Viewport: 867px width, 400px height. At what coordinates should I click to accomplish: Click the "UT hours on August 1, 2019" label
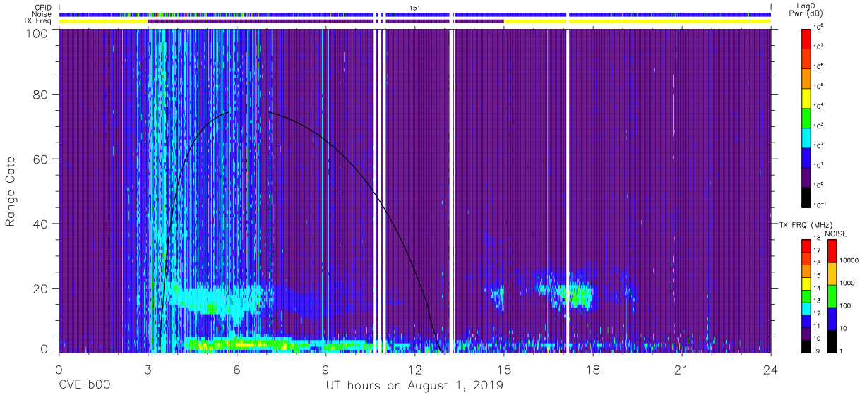pyautogui.click(x=414, y=386)
